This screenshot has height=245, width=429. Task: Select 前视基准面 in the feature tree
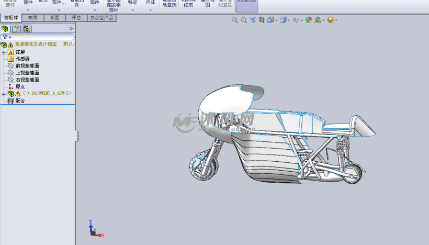tap(27, 66)
